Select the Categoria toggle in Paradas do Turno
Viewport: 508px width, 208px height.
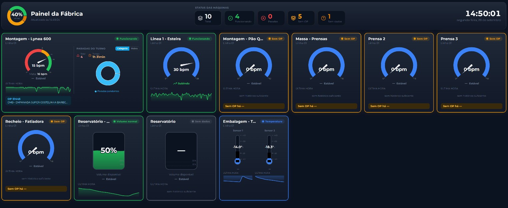pyautogui.click(x=122, y=49)
